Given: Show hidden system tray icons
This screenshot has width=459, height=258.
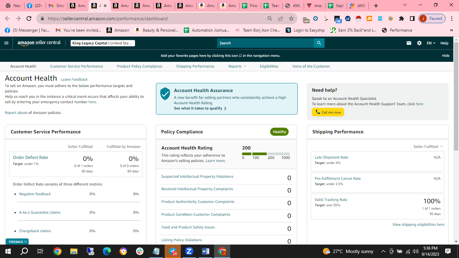Looking at the screenshot, I should coord(383,251).
